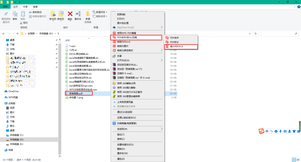Screen dimensions: 301x162
Task: Click the refresh icon beside address bar
Action: click(x=256, y=33)
